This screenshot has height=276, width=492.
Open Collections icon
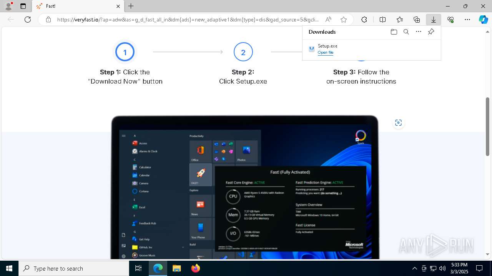tap(417, 20)
